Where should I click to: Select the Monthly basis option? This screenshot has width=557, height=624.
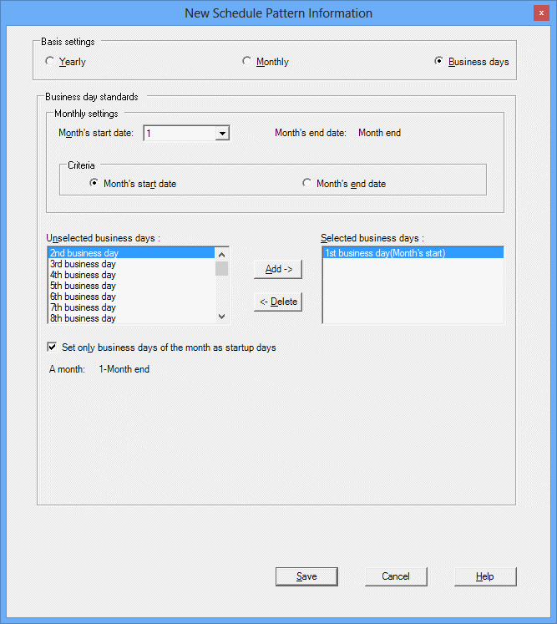pyautogui.click(x=246, y=61)
